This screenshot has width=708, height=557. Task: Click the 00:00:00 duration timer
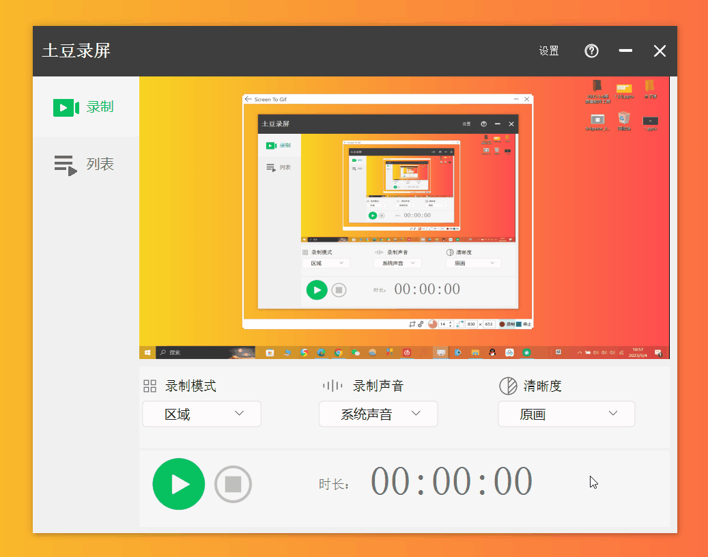click(451, 482)
